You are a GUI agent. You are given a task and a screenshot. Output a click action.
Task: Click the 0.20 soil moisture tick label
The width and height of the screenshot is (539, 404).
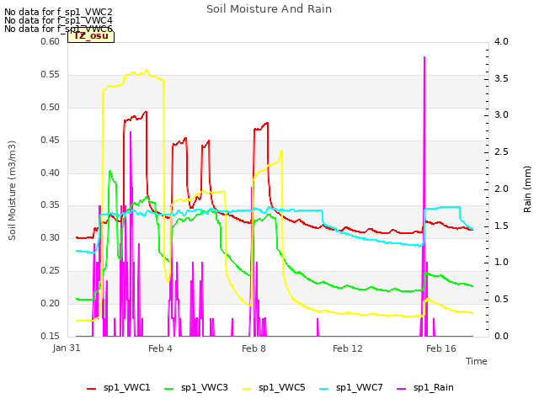pyautogui.click(x=50, y=303)
